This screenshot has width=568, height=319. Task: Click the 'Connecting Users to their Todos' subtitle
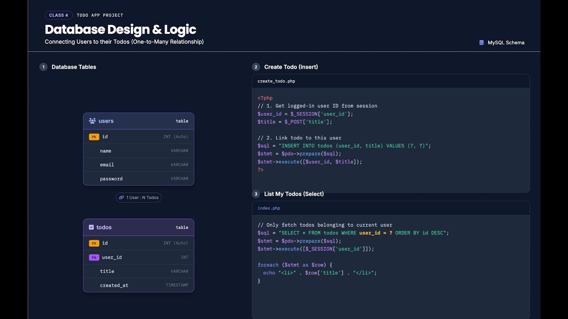[x=124, y=42]
